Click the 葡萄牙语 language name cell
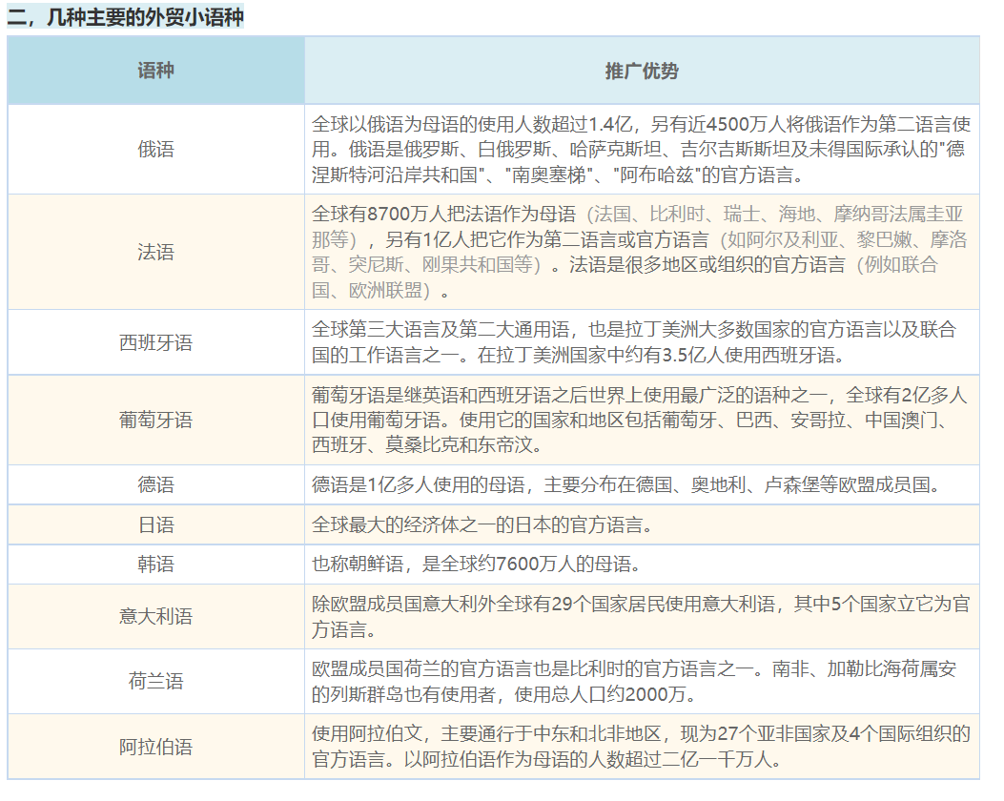This screenshot has height=801, width=1004. 155,421
